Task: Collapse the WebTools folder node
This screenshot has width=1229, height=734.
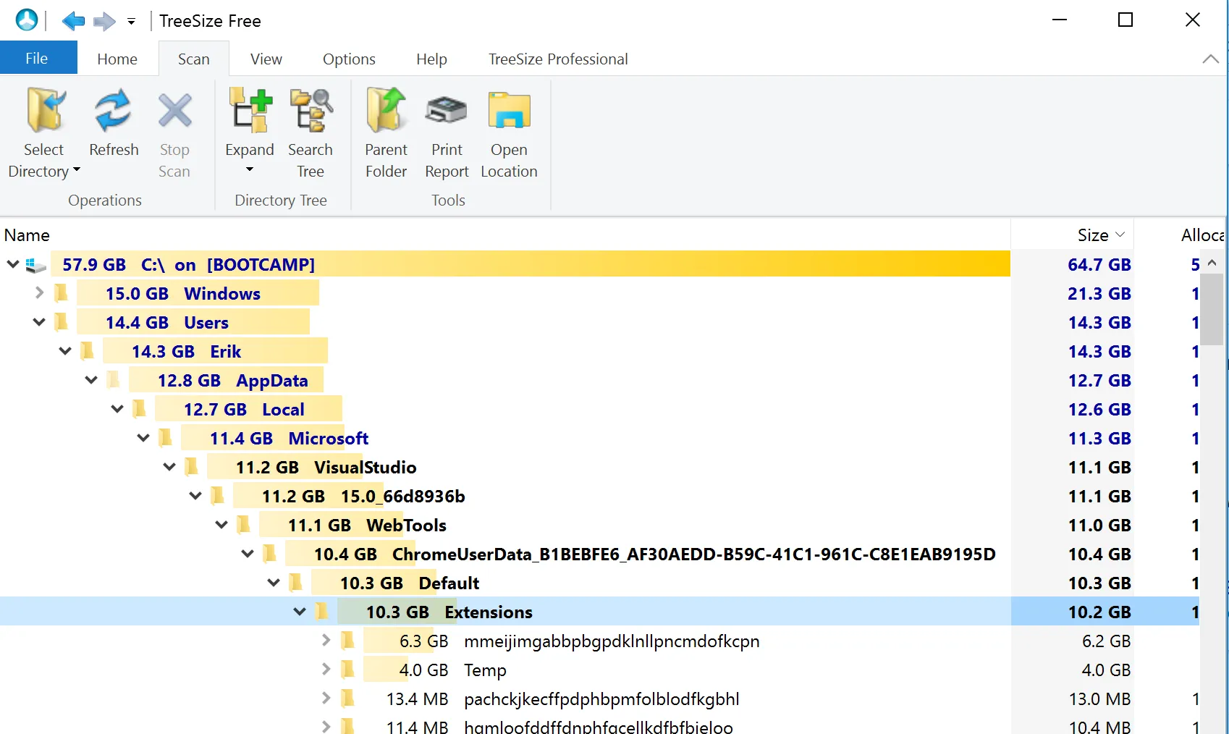Action: point(221,525)
